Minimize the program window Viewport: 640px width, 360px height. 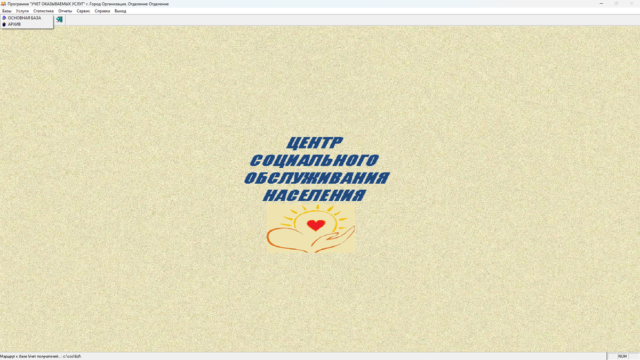coord(602,4)
